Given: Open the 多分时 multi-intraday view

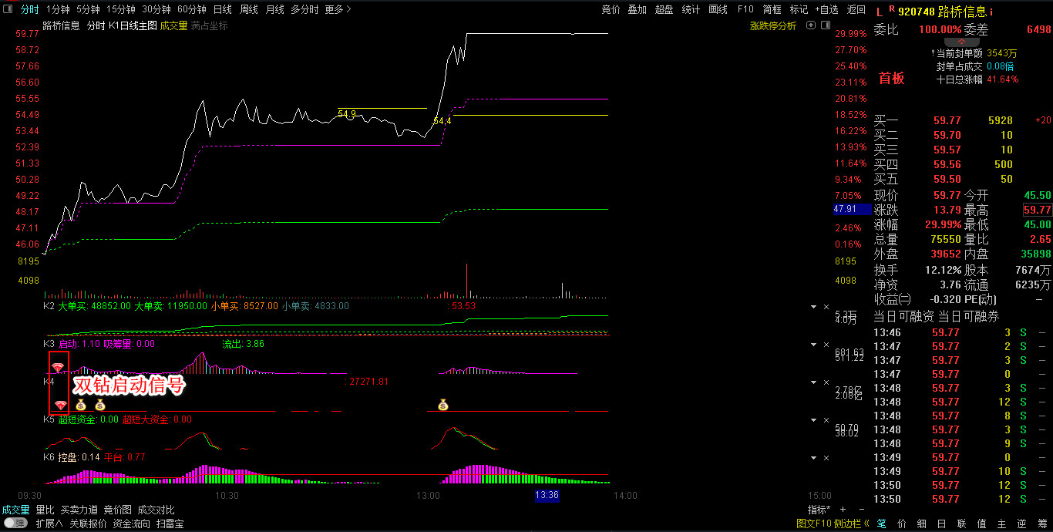Looking at the screenshot, I should 304,9.
